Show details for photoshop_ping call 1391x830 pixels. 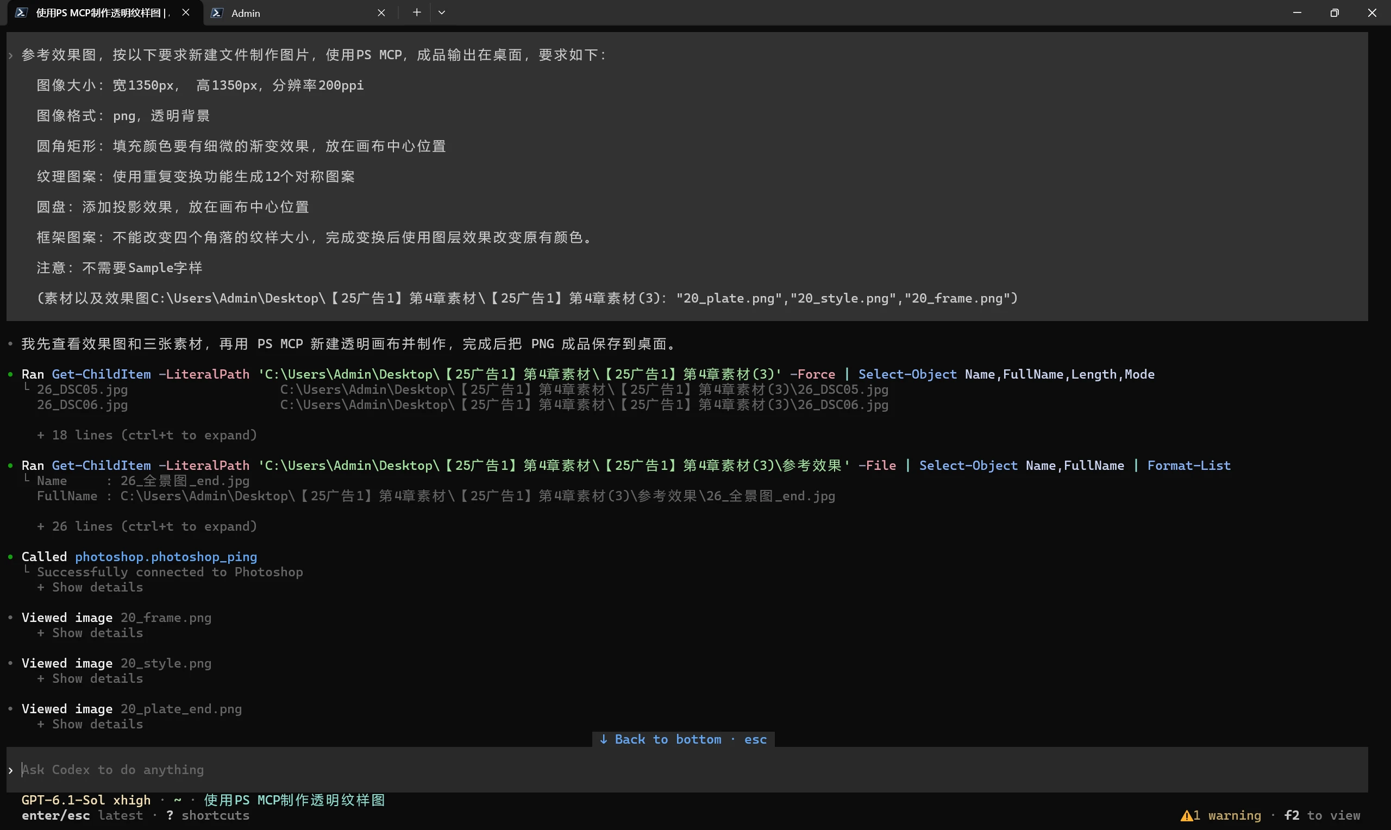click(90, 587)
